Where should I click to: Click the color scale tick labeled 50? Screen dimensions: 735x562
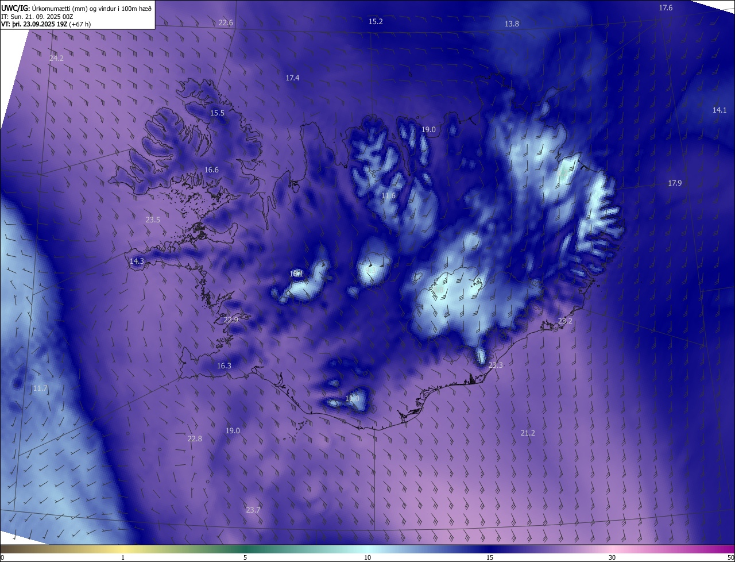(x=730, y=557)
